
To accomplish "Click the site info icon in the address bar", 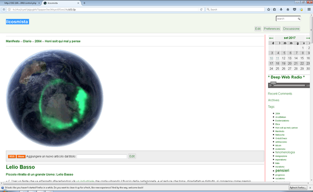I will (9, 9).
